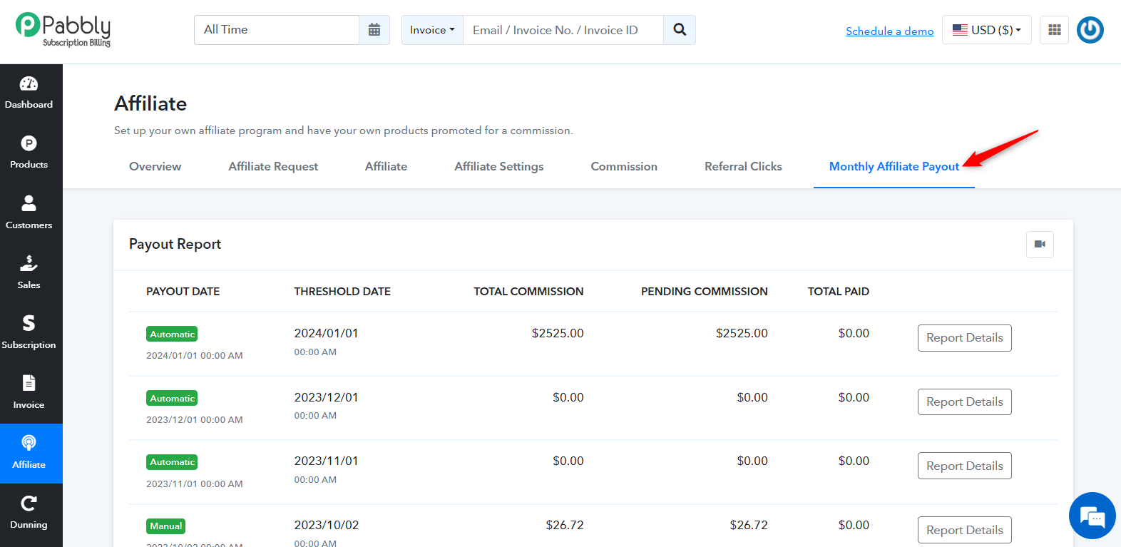Open Sales section in sidebar
This screenshot has width=1121, height=547.
click(x=29, y=273)
